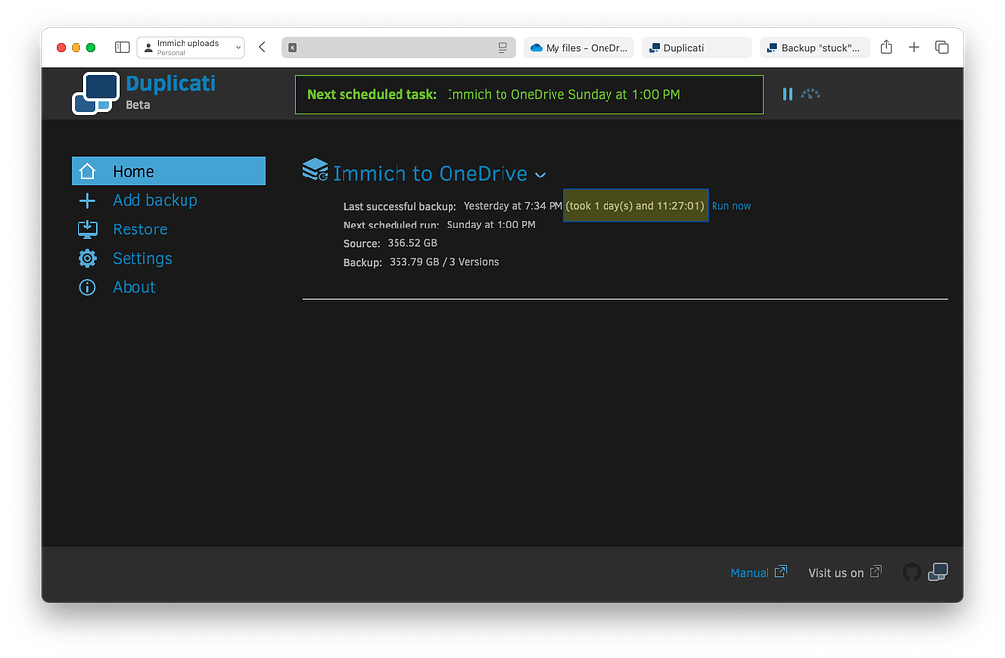Expand the Immich to OneDrive chevron

(540, 175)
